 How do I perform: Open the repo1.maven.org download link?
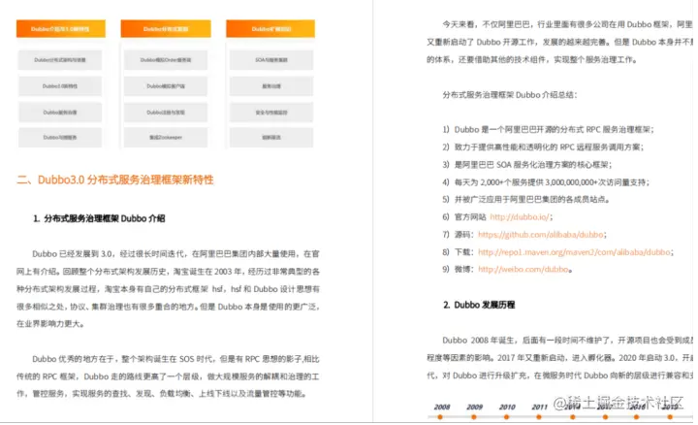pos(574,252)
